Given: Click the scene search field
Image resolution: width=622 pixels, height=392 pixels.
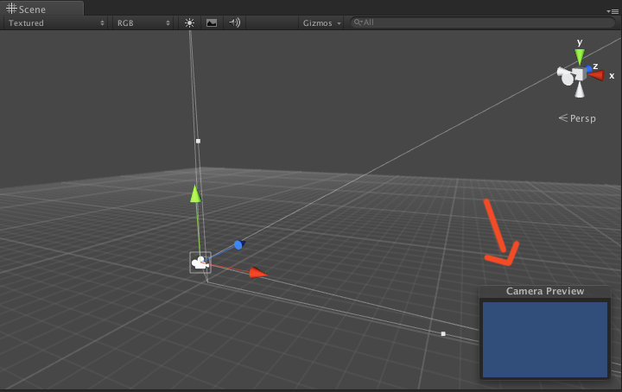Looking at the screenshot, I should tap(482, 22).
